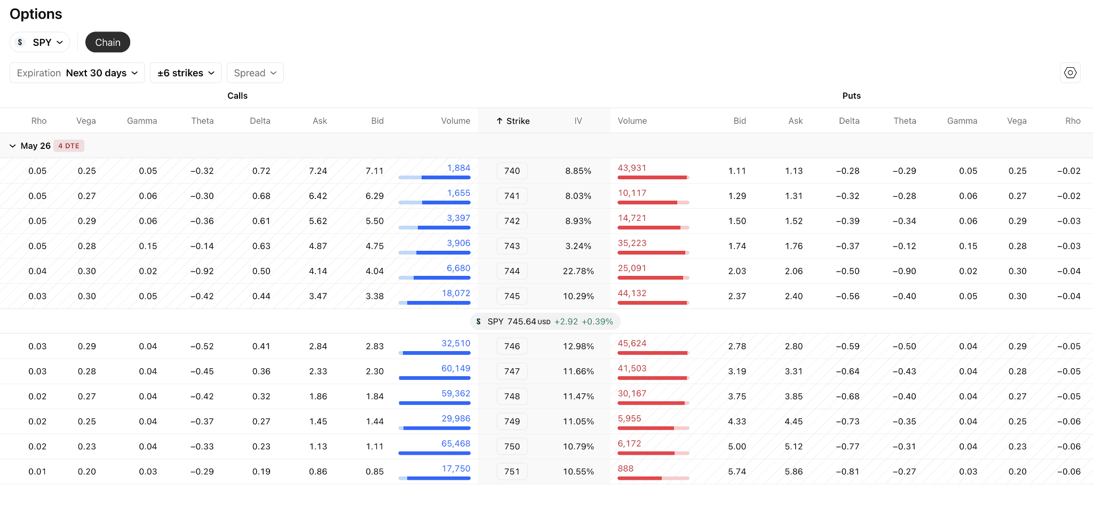The image size is (1093, 508).
Task: Select strike 751
Action: click(512, 472)
